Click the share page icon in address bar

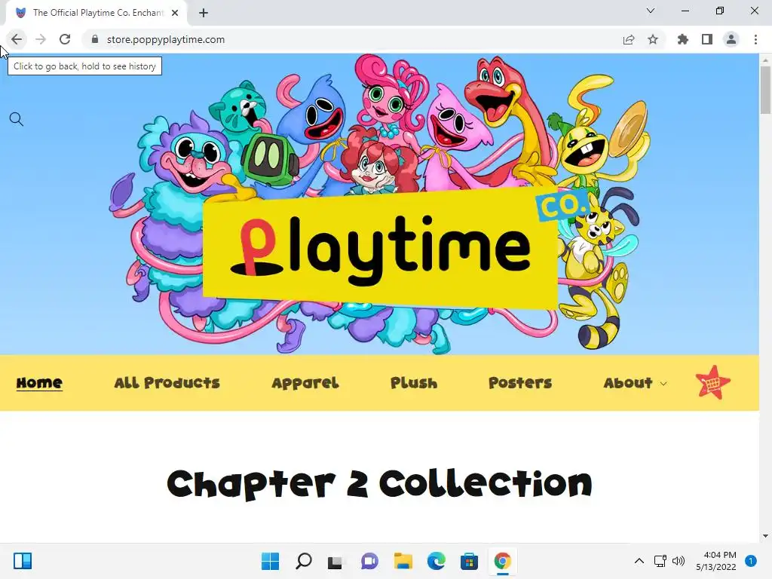(629, 39)
